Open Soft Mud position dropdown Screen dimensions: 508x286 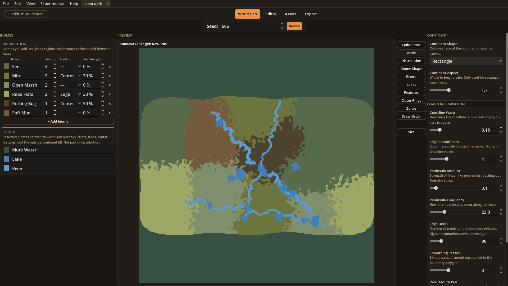coord(70,113)
